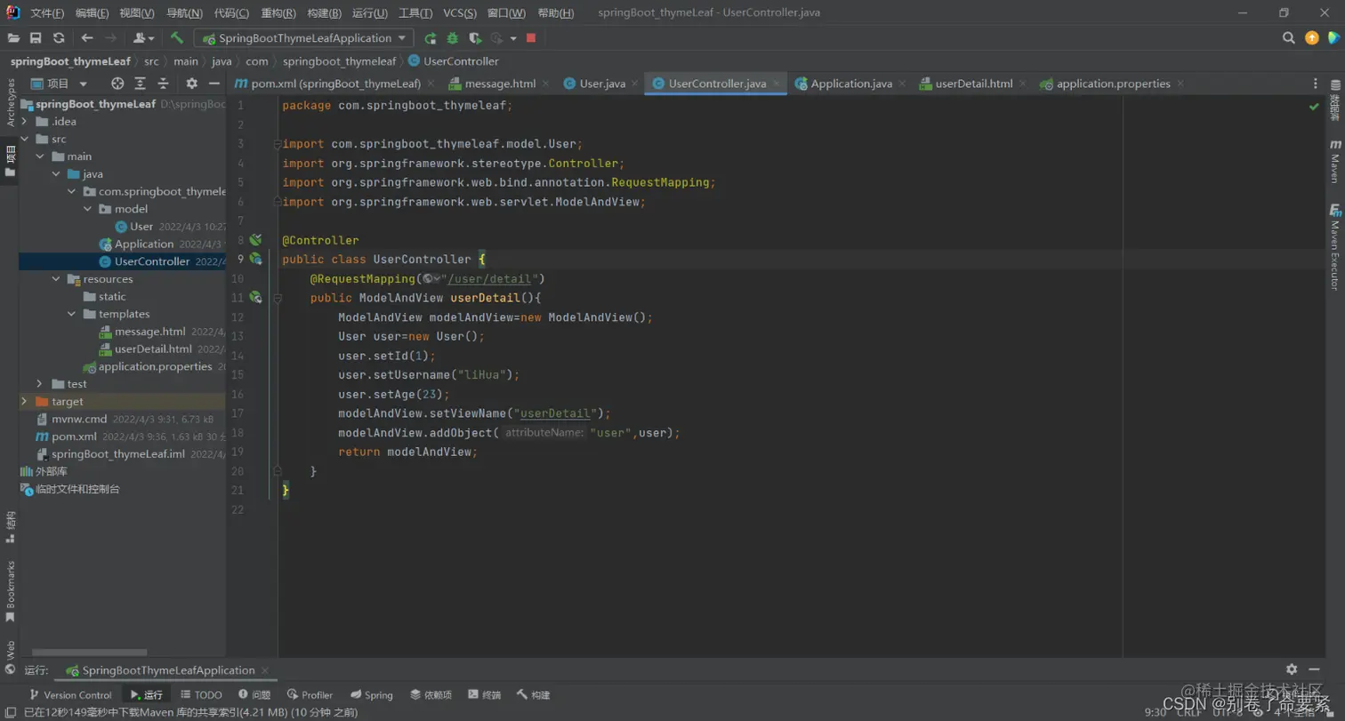Click the Collapse All icon in project panel
This screenshot has width=1345, height=721.
point(164,84)
